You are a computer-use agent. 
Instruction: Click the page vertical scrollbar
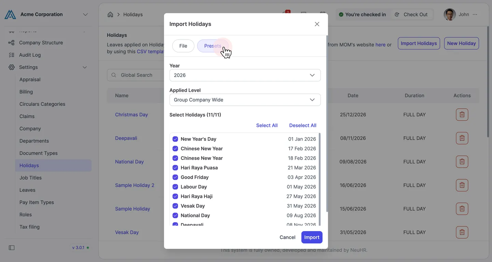(x=488, y=82)
